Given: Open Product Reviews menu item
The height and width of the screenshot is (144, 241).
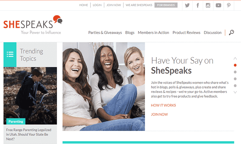Looking at the screenshot, I should tap(186, 33).
